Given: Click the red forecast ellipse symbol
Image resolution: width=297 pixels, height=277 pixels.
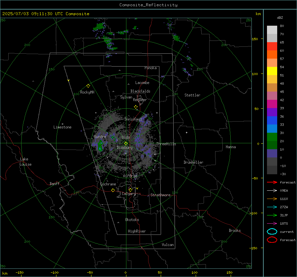Looking at the screenshot, I should (x=272, y=240).
